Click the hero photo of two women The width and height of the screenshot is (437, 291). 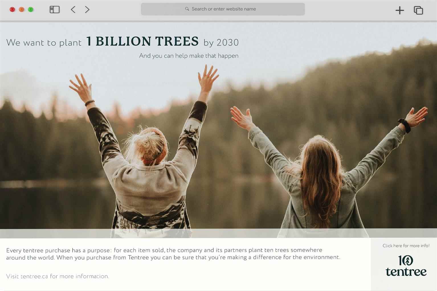point(219,128)
